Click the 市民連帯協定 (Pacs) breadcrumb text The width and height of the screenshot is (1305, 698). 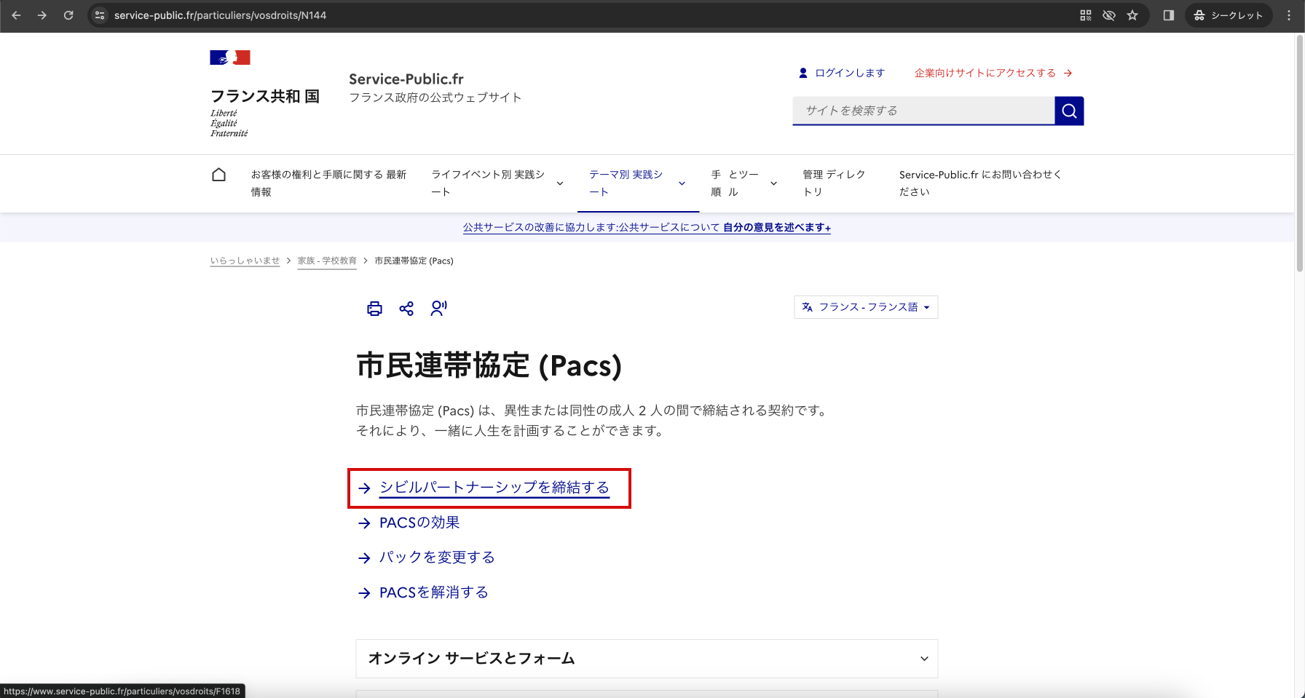414,261
